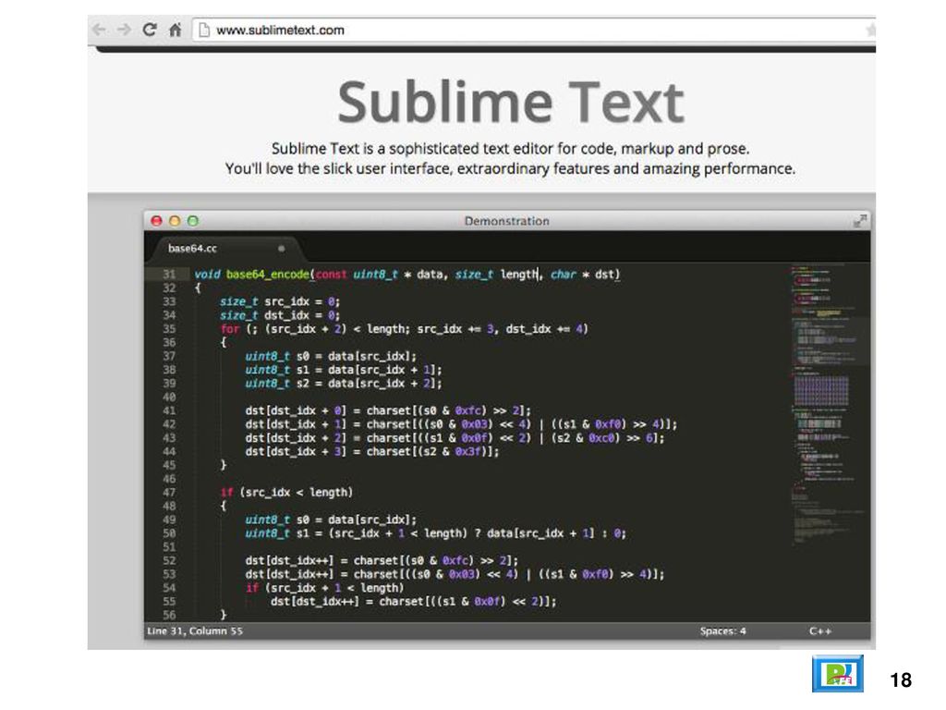Click the slide logo icon at bottom right
The image size is (946, 710).
click(x=837, y=674)
